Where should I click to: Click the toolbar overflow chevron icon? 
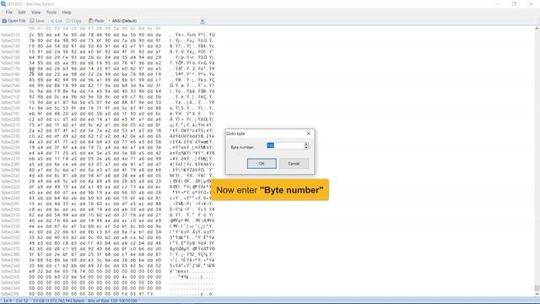202,21
